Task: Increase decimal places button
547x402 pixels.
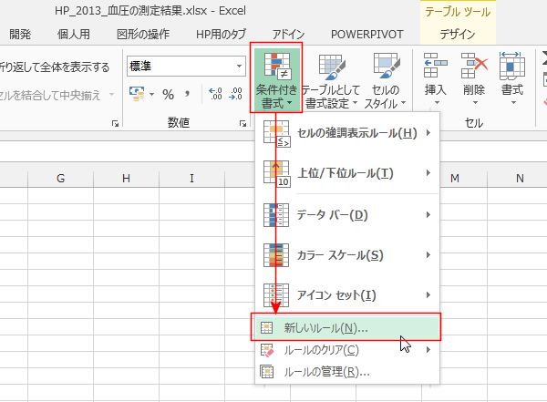Action: [x=215, y=94]
